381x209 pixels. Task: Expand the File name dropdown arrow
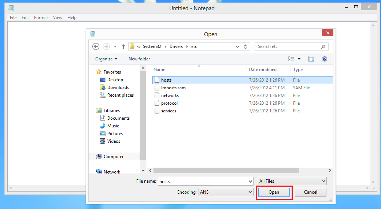(251, 181)
